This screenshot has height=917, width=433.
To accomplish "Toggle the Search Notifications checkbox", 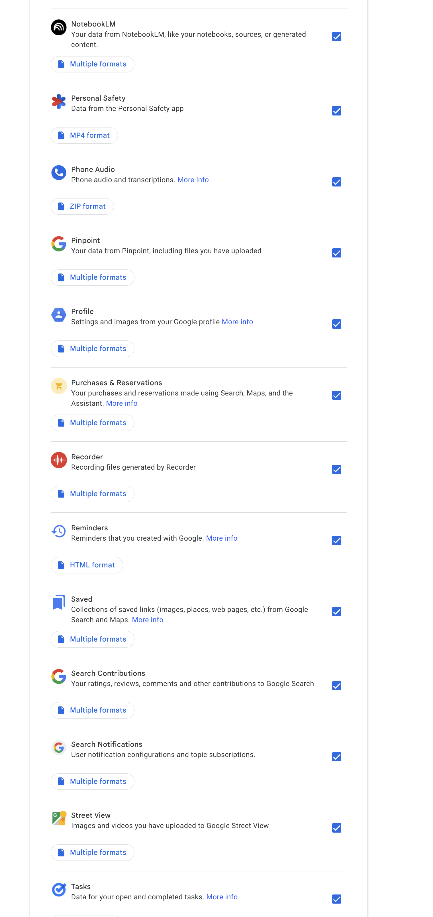I will 336,757.
